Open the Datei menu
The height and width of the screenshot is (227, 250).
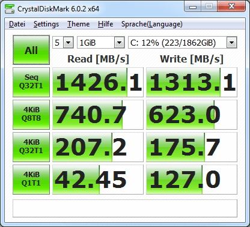(x=17, y=24)
